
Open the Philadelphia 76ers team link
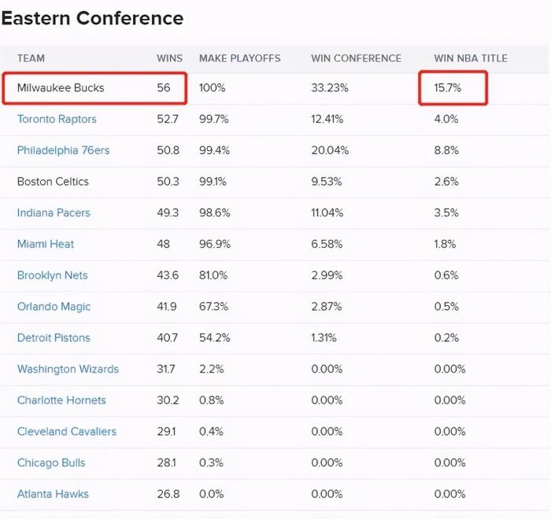pos(64,150)
